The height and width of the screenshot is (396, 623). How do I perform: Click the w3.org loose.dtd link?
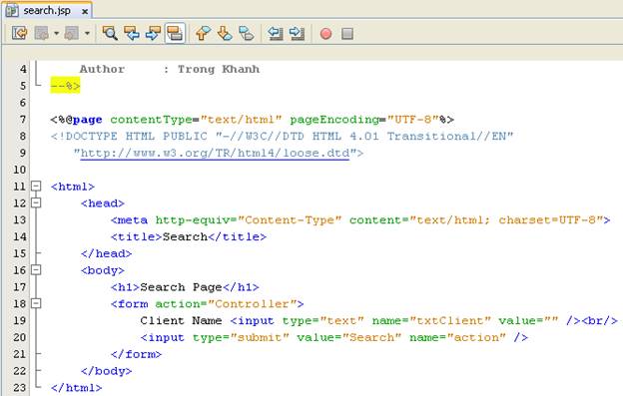click(x=215, y=154)
